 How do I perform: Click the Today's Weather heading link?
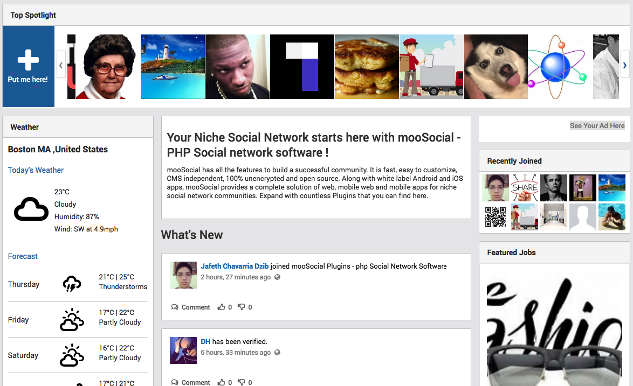pos(36,170)
